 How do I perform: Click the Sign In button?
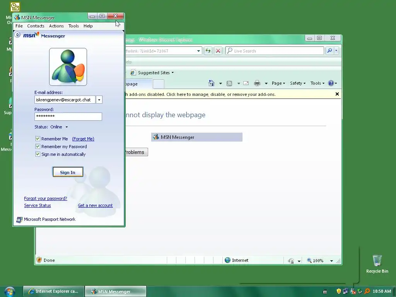68,172
